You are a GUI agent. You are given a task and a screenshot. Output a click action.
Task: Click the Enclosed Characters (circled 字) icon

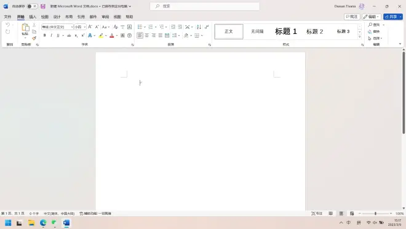[129, 36]
